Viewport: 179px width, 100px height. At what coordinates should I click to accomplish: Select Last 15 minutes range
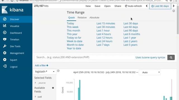pyautogui.click(x=106, y=23)
